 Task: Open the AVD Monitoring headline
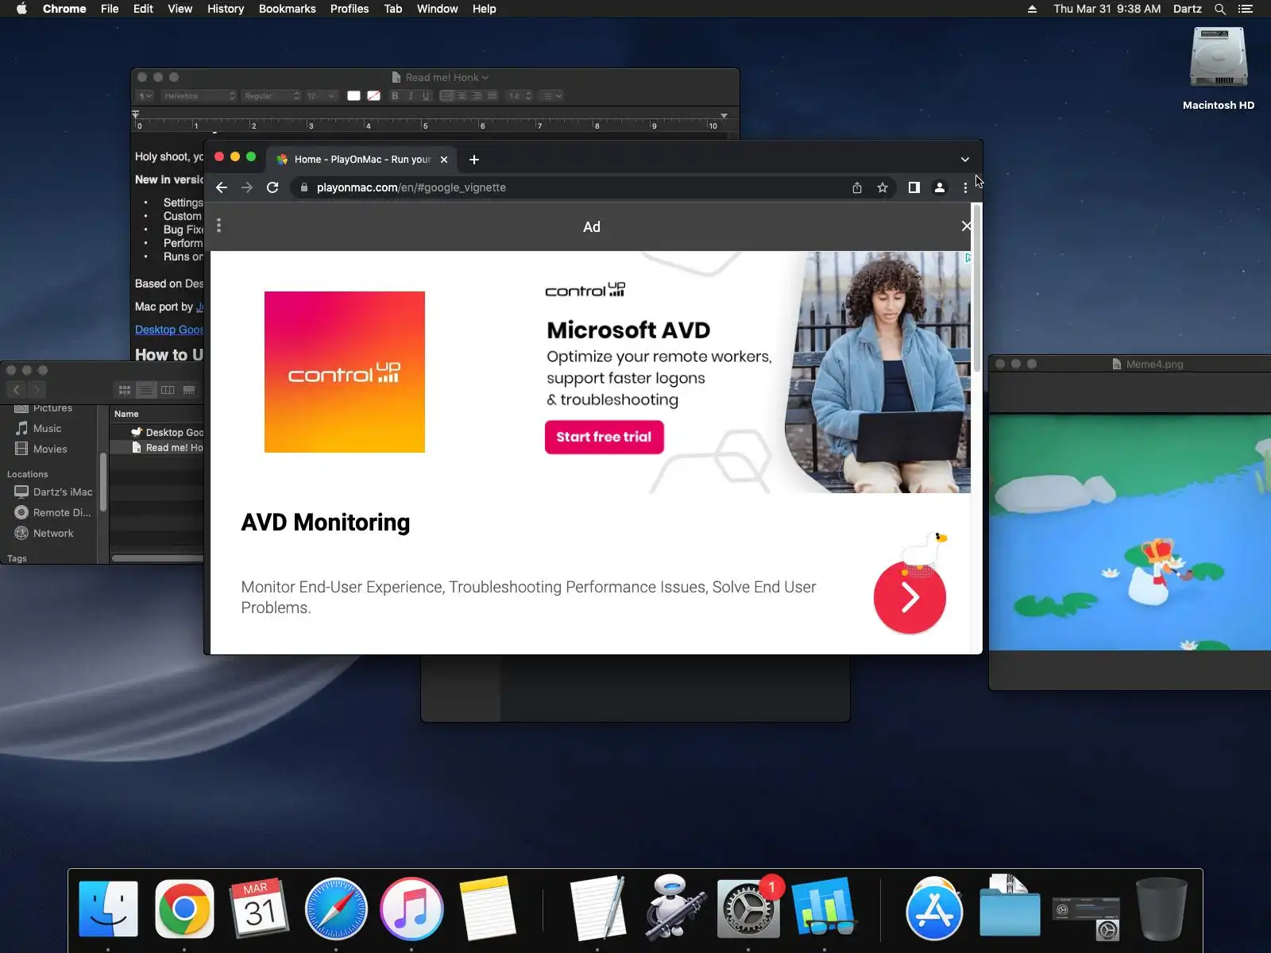pyautogui.click(x=326, y=523)
